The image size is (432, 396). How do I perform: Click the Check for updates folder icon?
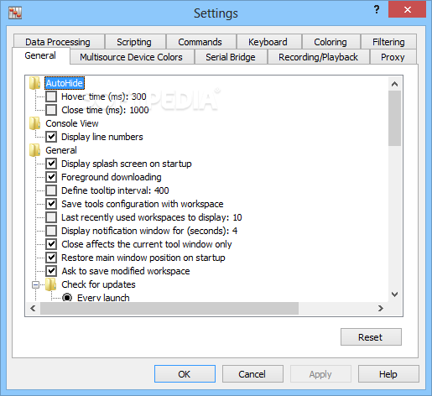click(x=51, y=284)
